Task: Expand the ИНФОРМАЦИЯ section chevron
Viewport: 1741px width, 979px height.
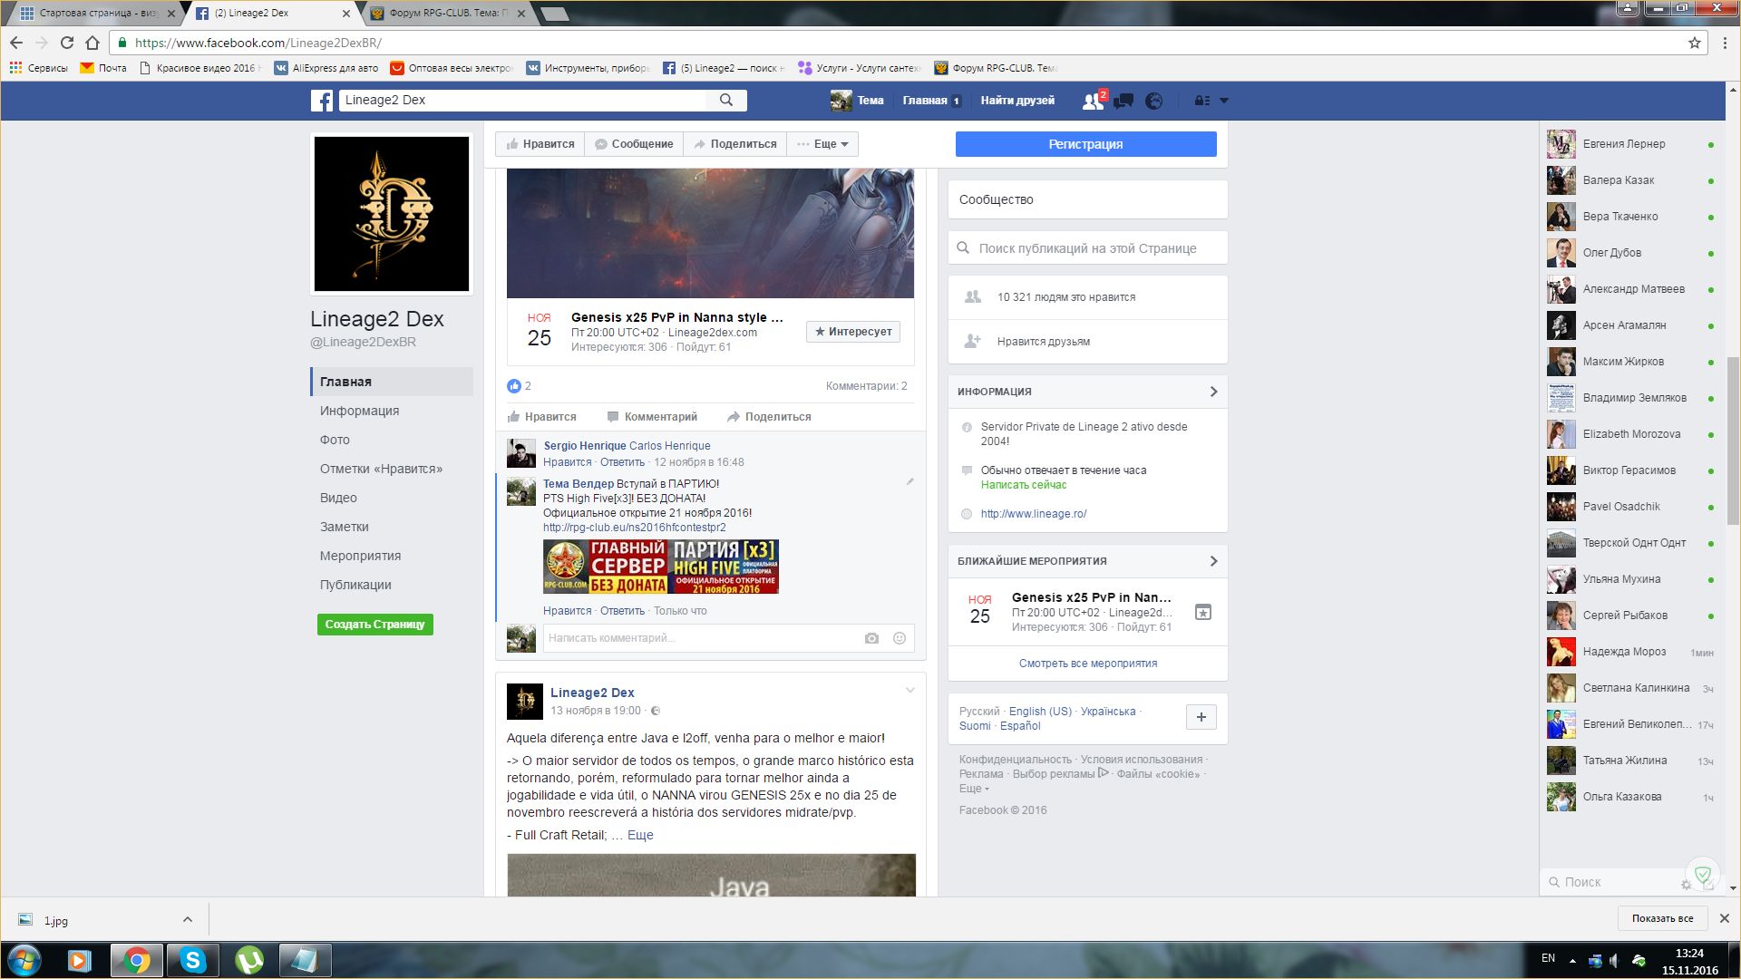Action: [1213, 392]
